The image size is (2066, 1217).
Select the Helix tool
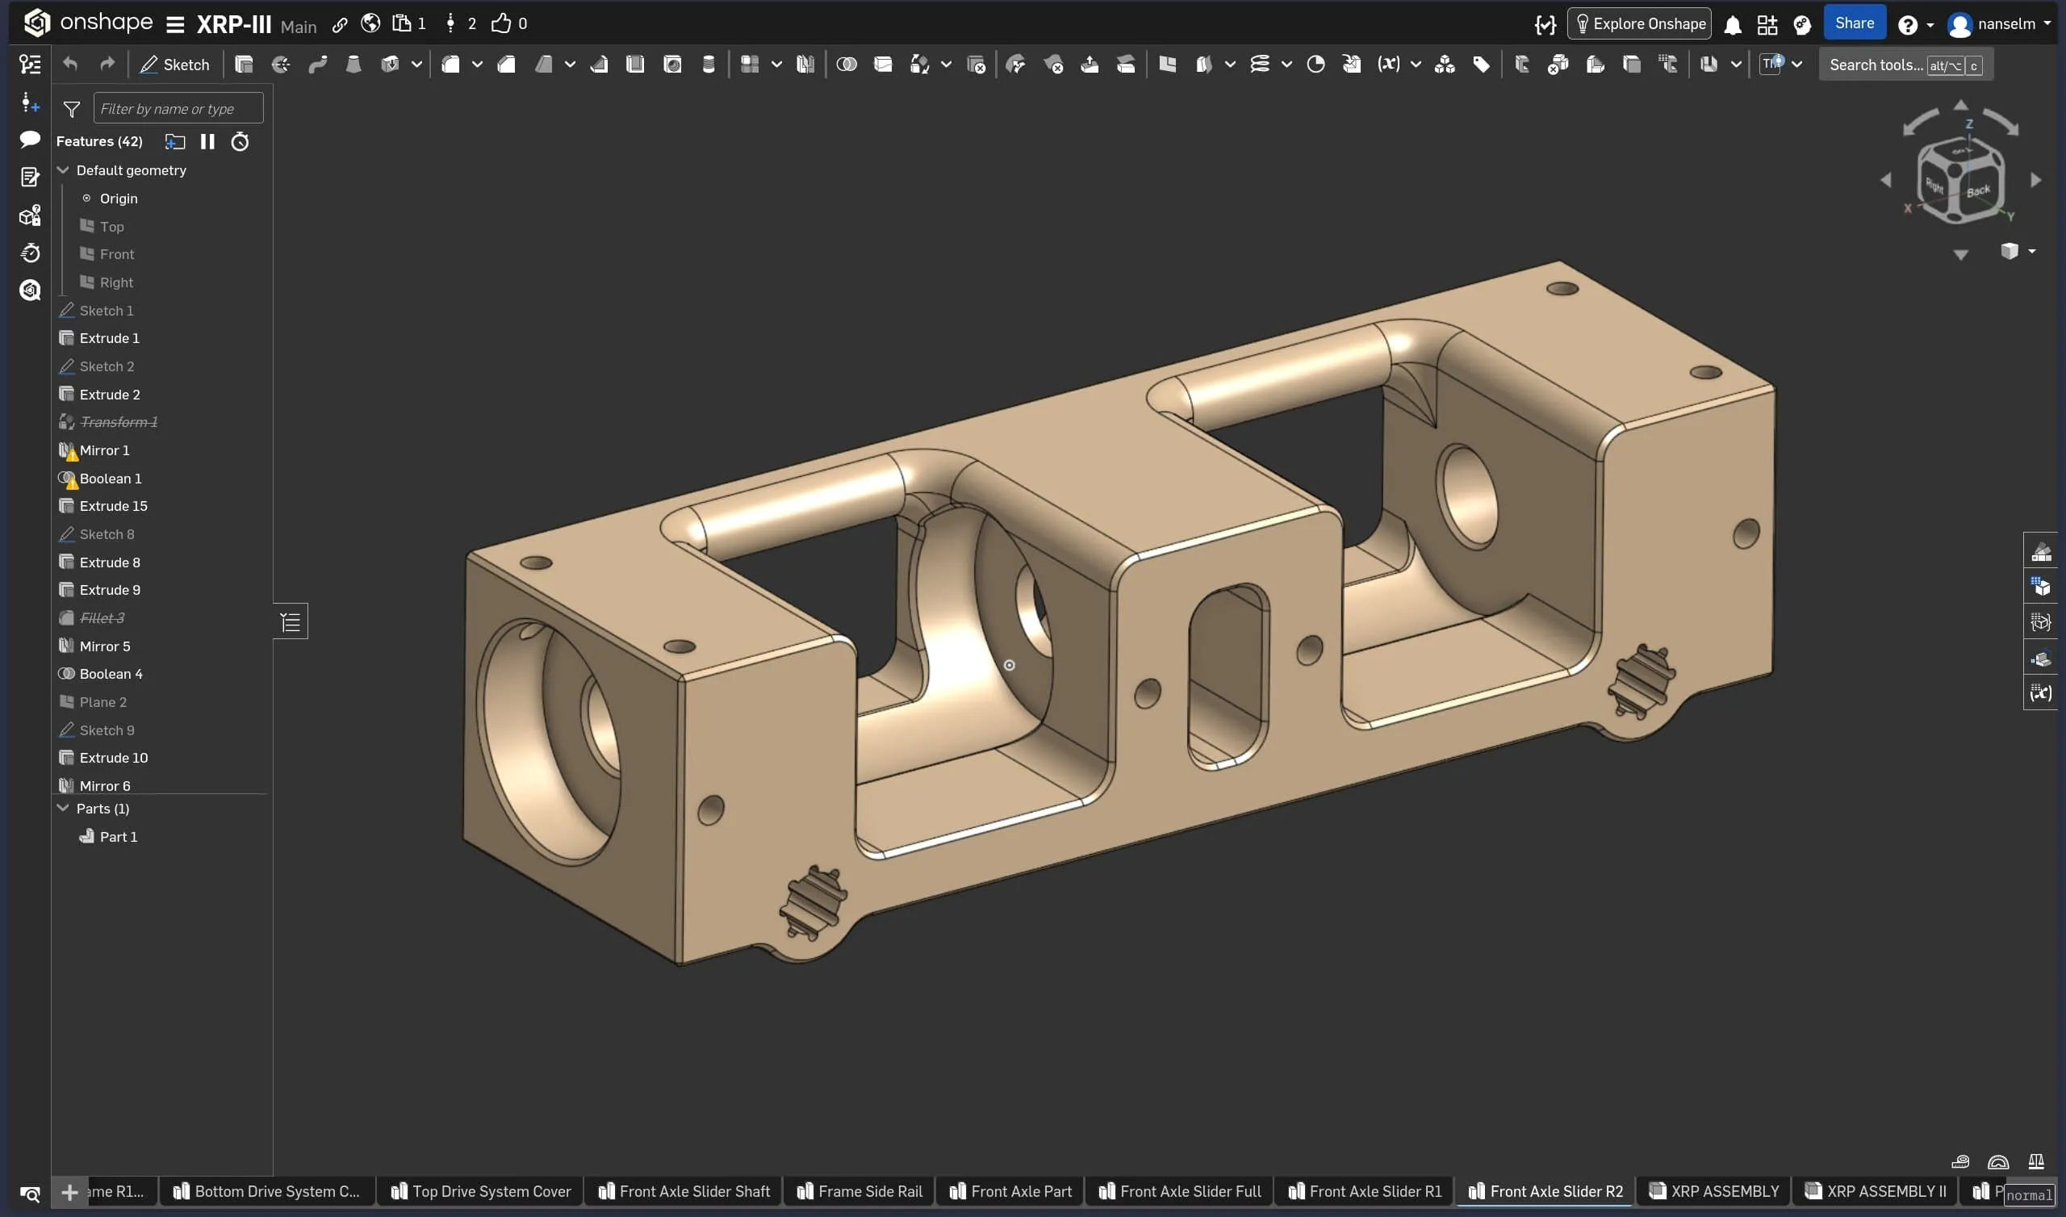(1260, 65)
